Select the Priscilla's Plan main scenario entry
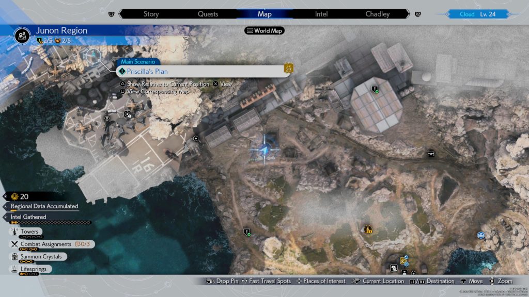529x297 pixels. tap(203, 71)
